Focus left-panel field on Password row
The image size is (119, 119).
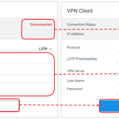tap(26, 90)
